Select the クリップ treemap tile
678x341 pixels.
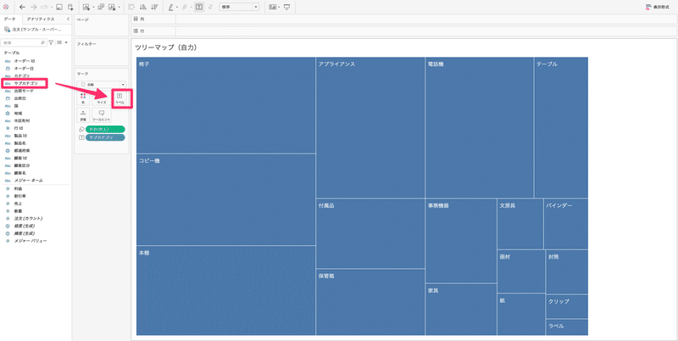click(x=566, y=306)
